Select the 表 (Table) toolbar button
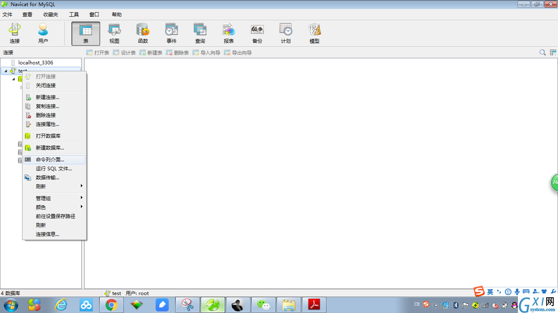The image size is (558, 313). [x=86, y=33]
